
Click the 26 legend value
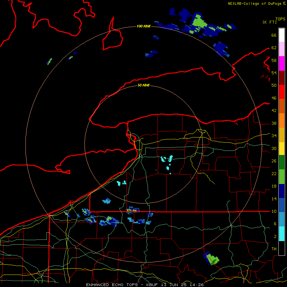pyautogui.click(x=274, y=161)
